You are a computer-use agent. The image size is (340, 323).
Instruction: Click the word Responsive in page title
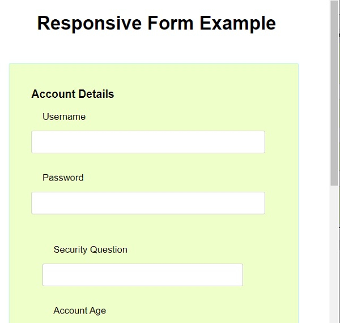90,23
